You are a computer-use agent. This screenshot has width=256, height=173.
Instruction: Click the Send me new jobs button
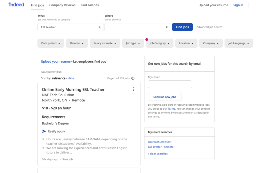coord(165,97)
